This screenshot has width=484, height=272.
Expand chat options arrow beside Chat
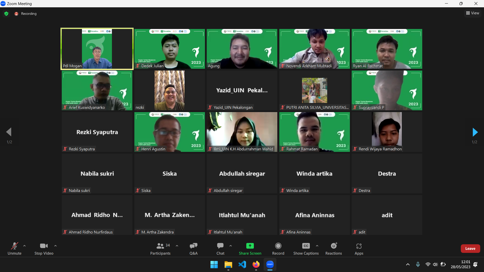[231, 246]
